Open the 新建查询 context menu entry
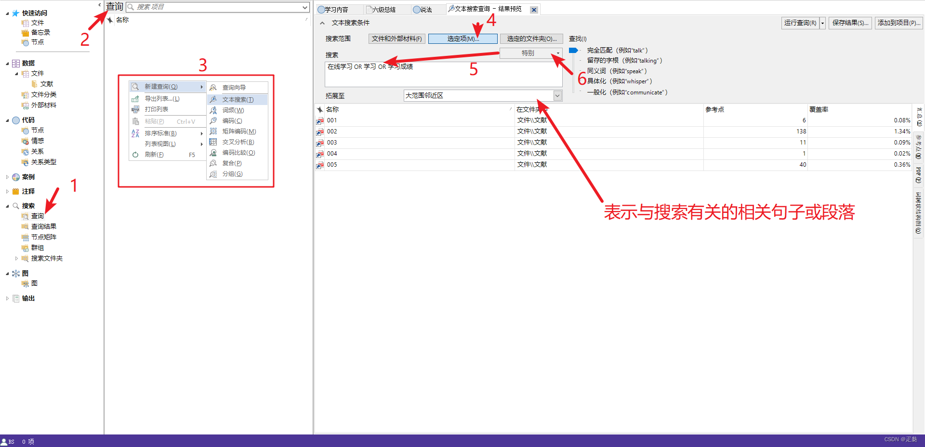 click(167, 87)
